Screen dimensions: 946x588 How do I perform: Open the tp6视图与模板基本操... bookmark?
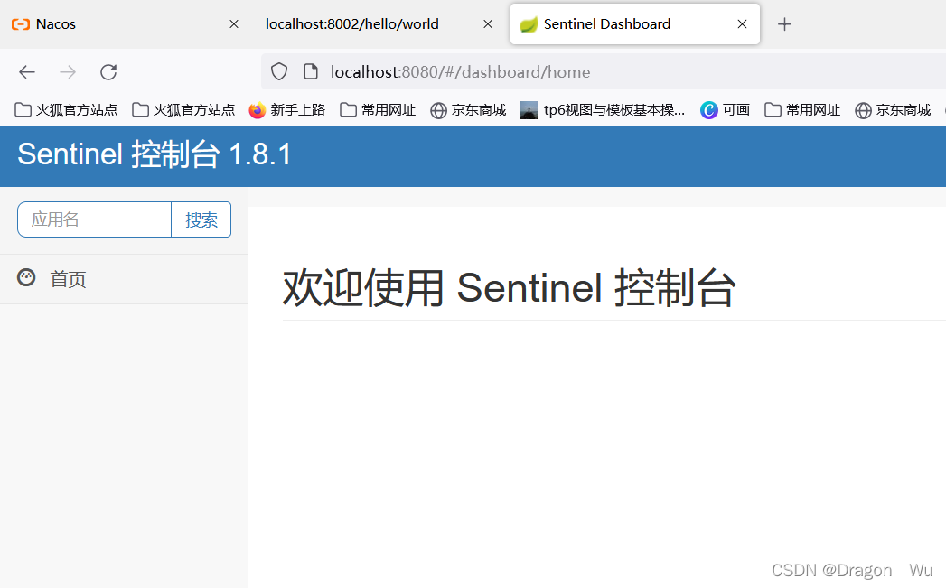603,110
